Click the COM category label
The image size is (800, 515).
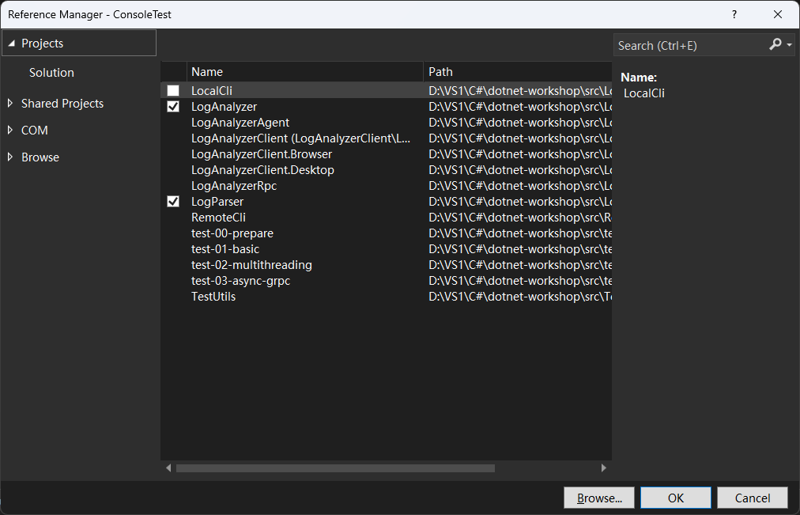35,131
